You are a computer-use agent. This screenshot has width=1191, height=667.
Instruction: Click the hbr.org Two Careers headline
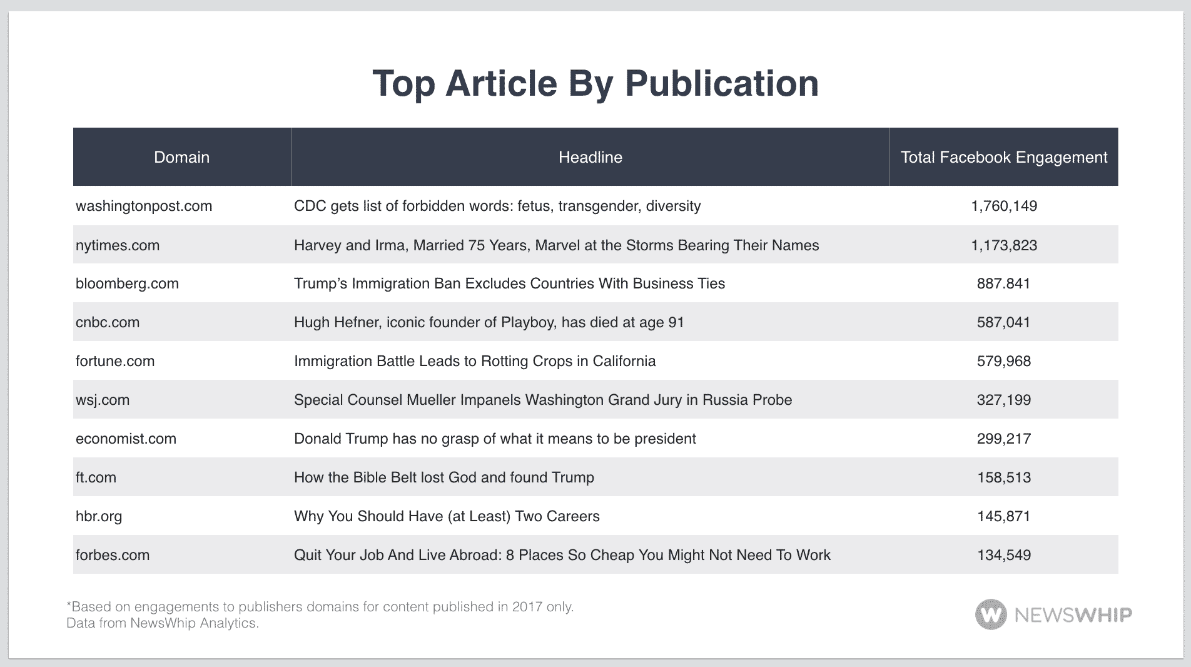(447, 516)
